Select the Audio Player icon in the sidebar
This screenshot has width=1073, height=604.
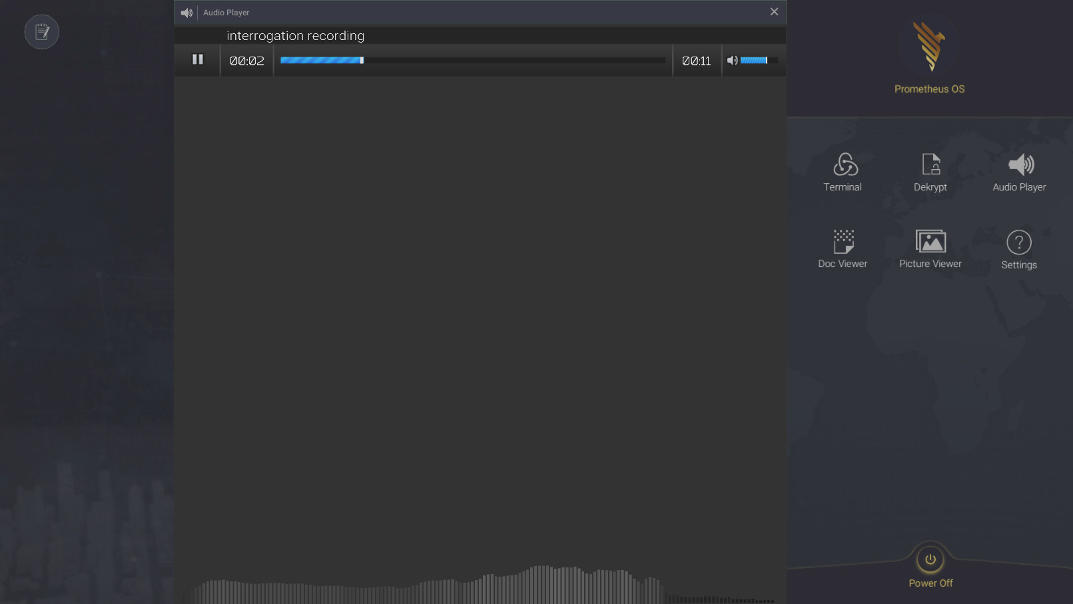[x=1019, y=172]
